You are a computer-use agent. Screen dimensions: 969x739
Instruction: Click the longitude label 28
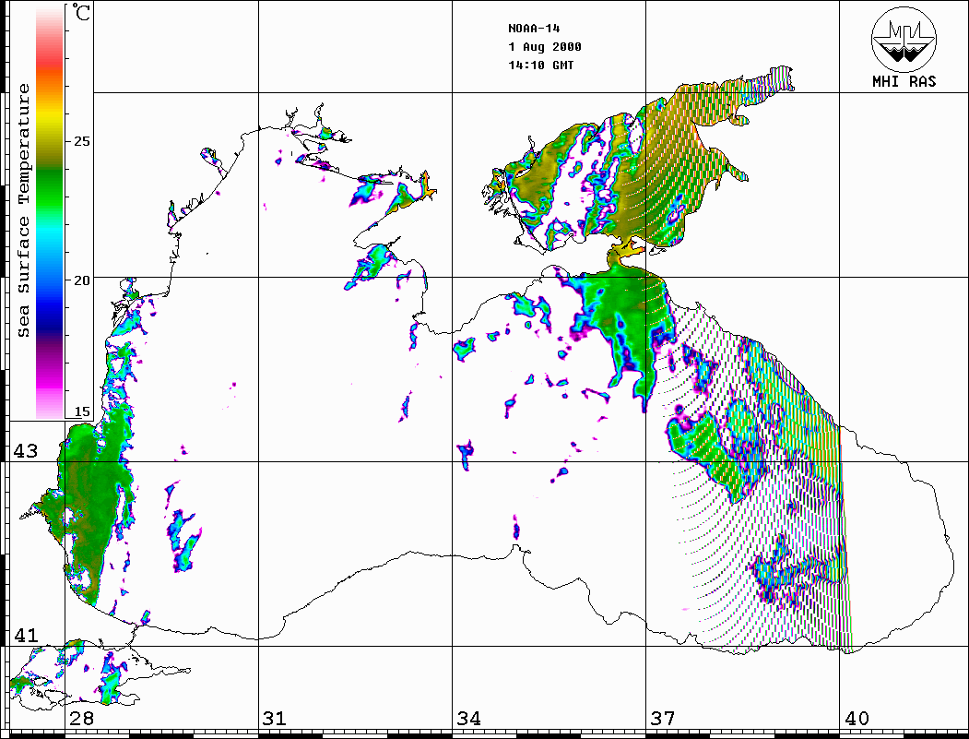point(81,719)
